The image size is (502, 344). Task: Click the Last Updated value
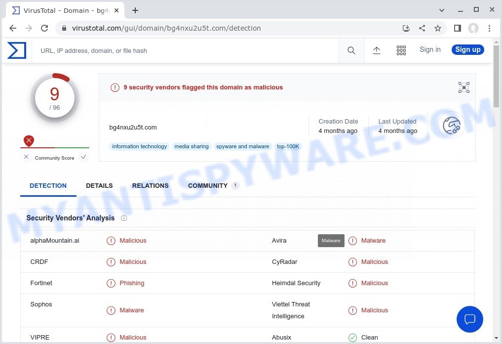[x=398, y=131]
